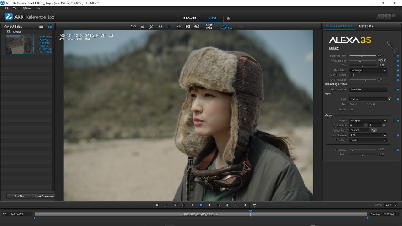Select the crosshair picker tool
This screenshot has width=402, height=226.
(179, 27)
